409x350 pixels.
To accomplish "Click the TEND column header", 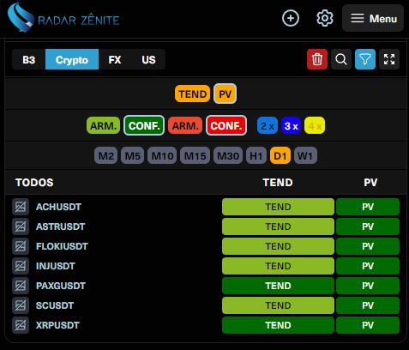I will (278, 183).
